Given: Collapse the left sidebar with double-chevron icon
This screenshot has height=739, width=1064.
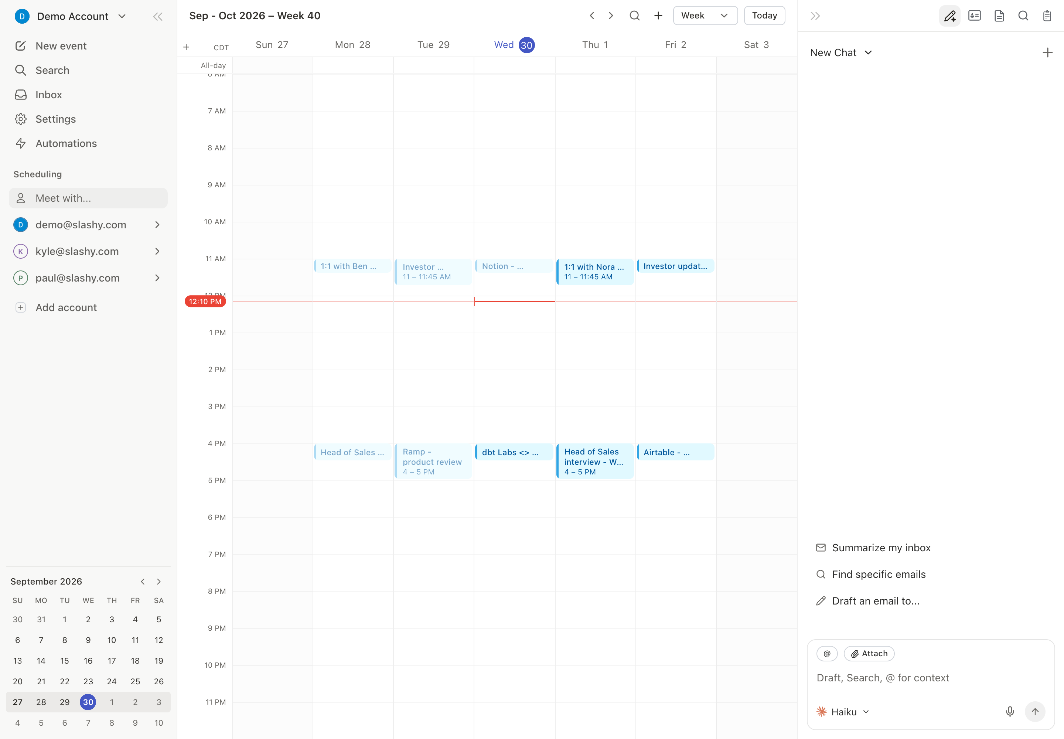Looking at the screenshot, I should click(x=158, y=17).
